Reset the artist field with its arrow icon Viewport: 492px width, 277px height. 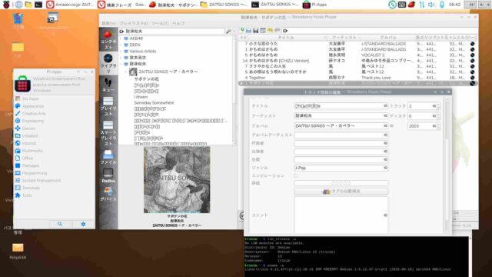pyautogui.click(x=385, y=116)
